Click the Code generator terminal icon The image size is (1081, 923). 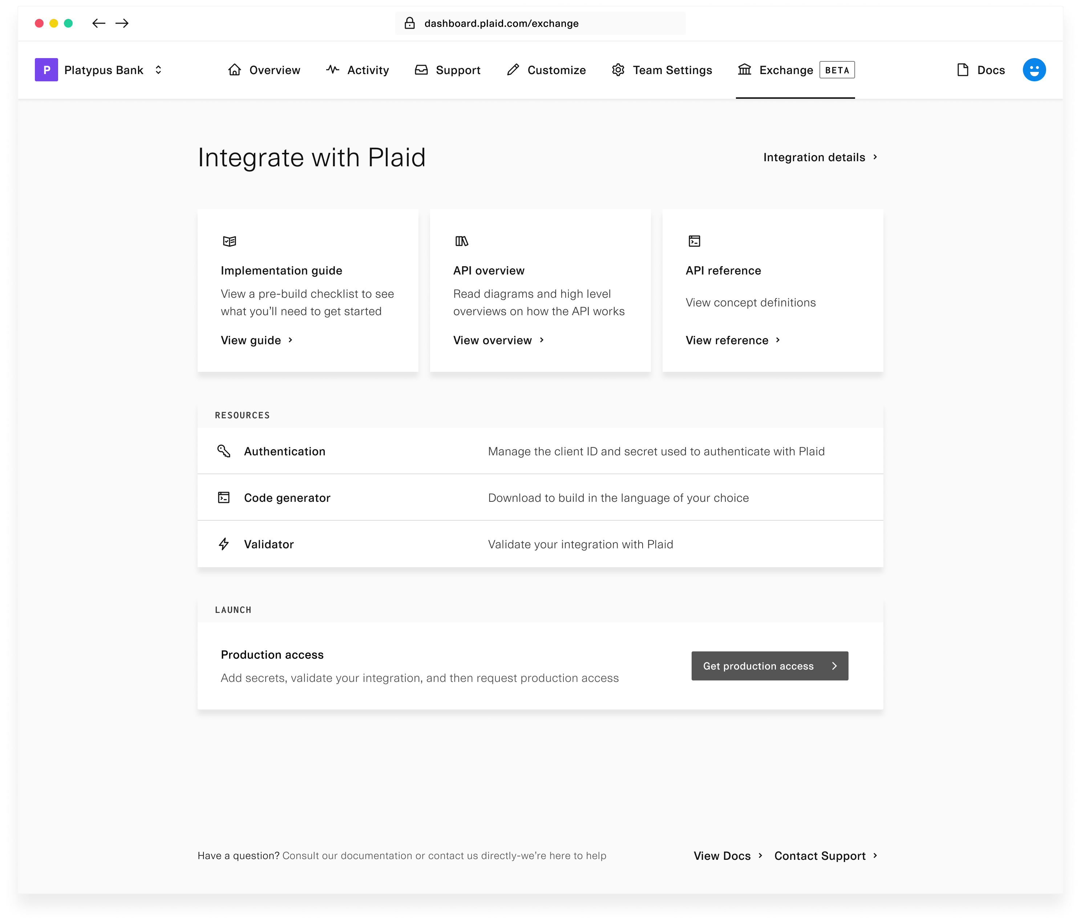point(224,497)
